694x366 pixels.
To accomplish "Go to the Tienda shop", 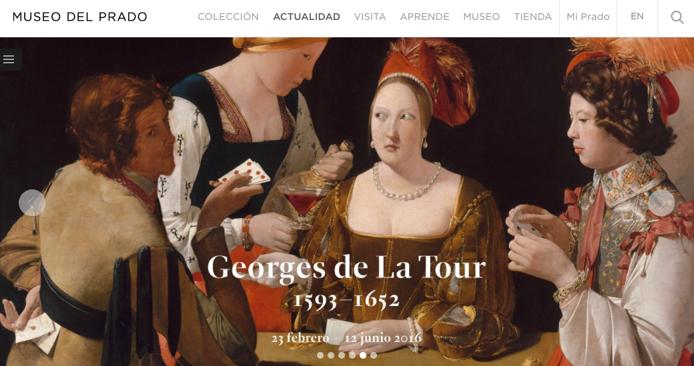I will [533, 17].
